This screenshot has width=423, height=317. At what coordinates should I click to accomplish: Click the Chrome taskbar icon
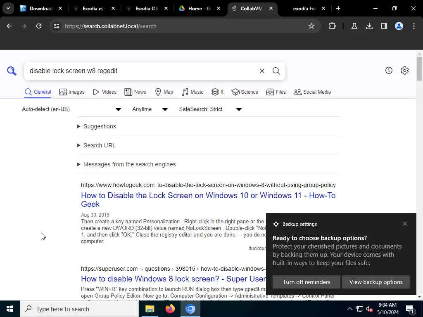point(190,309)
